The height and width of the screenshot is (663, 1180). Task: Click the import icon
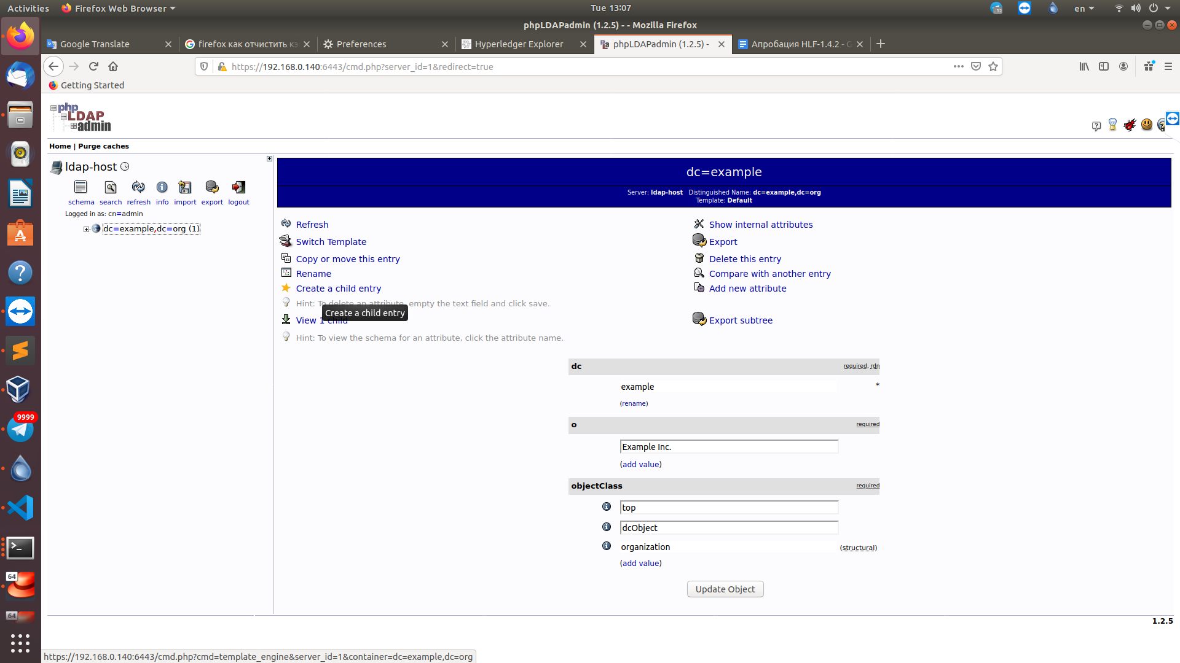185,187
